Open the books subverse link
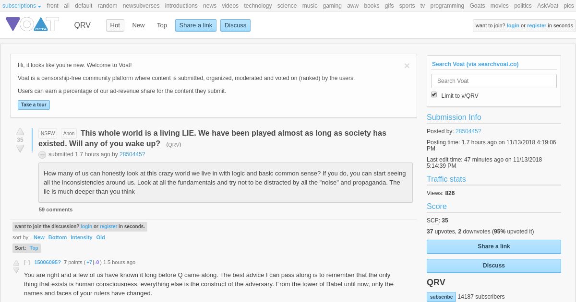The height and width of the screenshot is (302, 576). (372, 6)
